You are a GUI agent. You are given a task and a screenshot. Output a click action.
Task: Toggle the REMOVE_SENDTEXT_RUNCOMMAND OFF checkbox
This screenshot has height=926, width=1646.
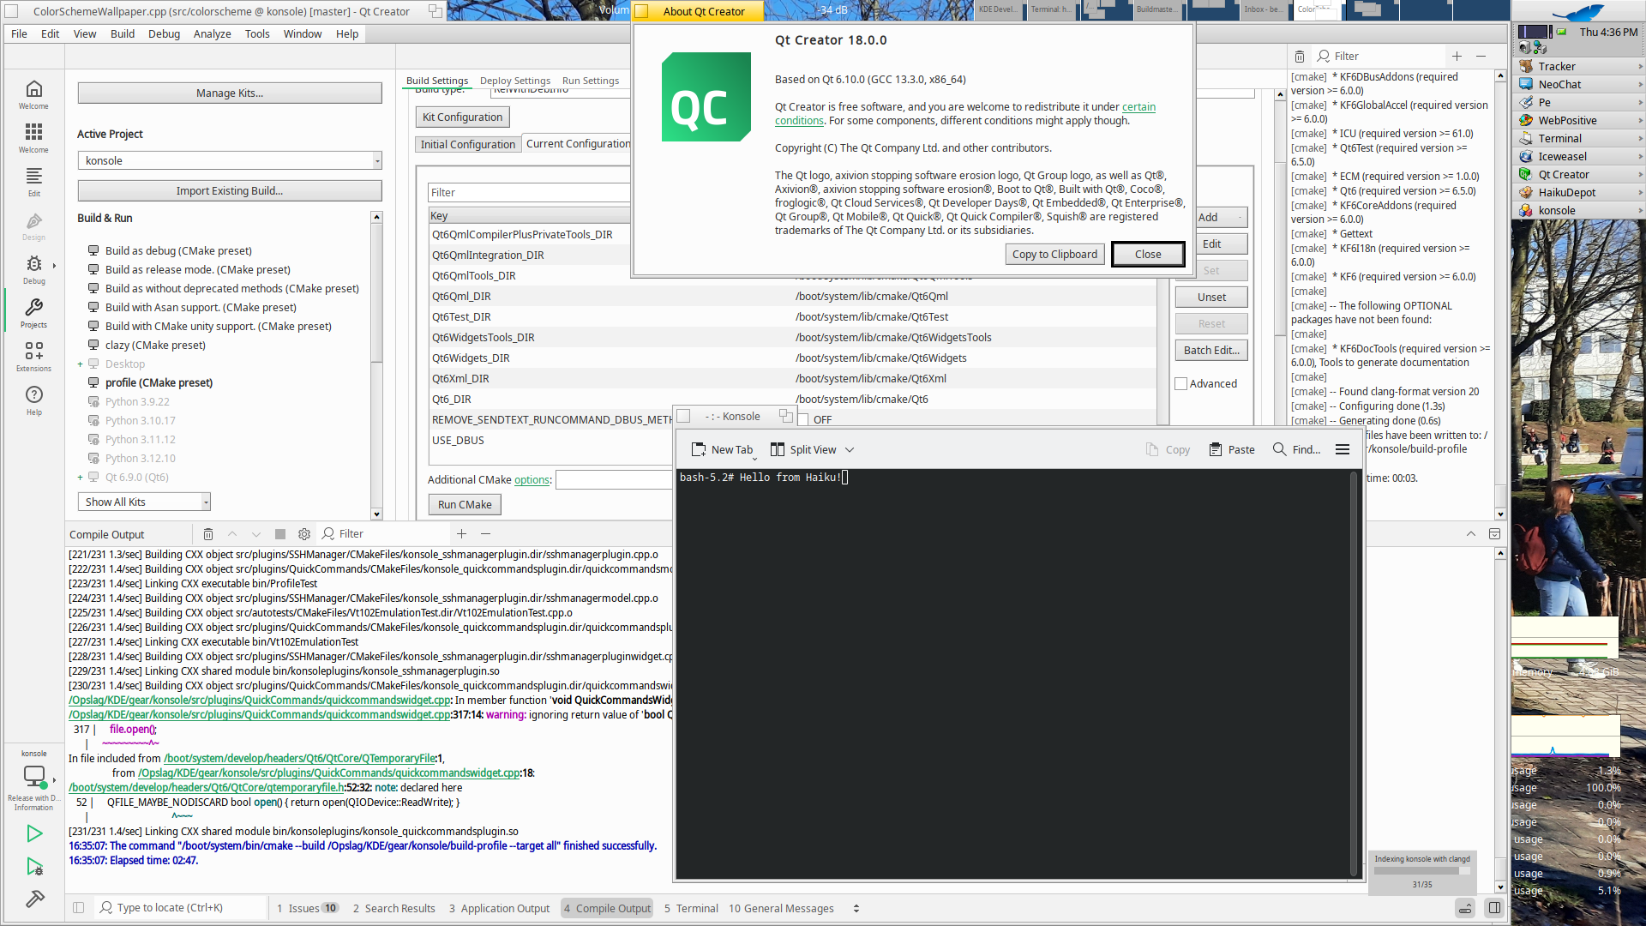(x=803, y=419)
